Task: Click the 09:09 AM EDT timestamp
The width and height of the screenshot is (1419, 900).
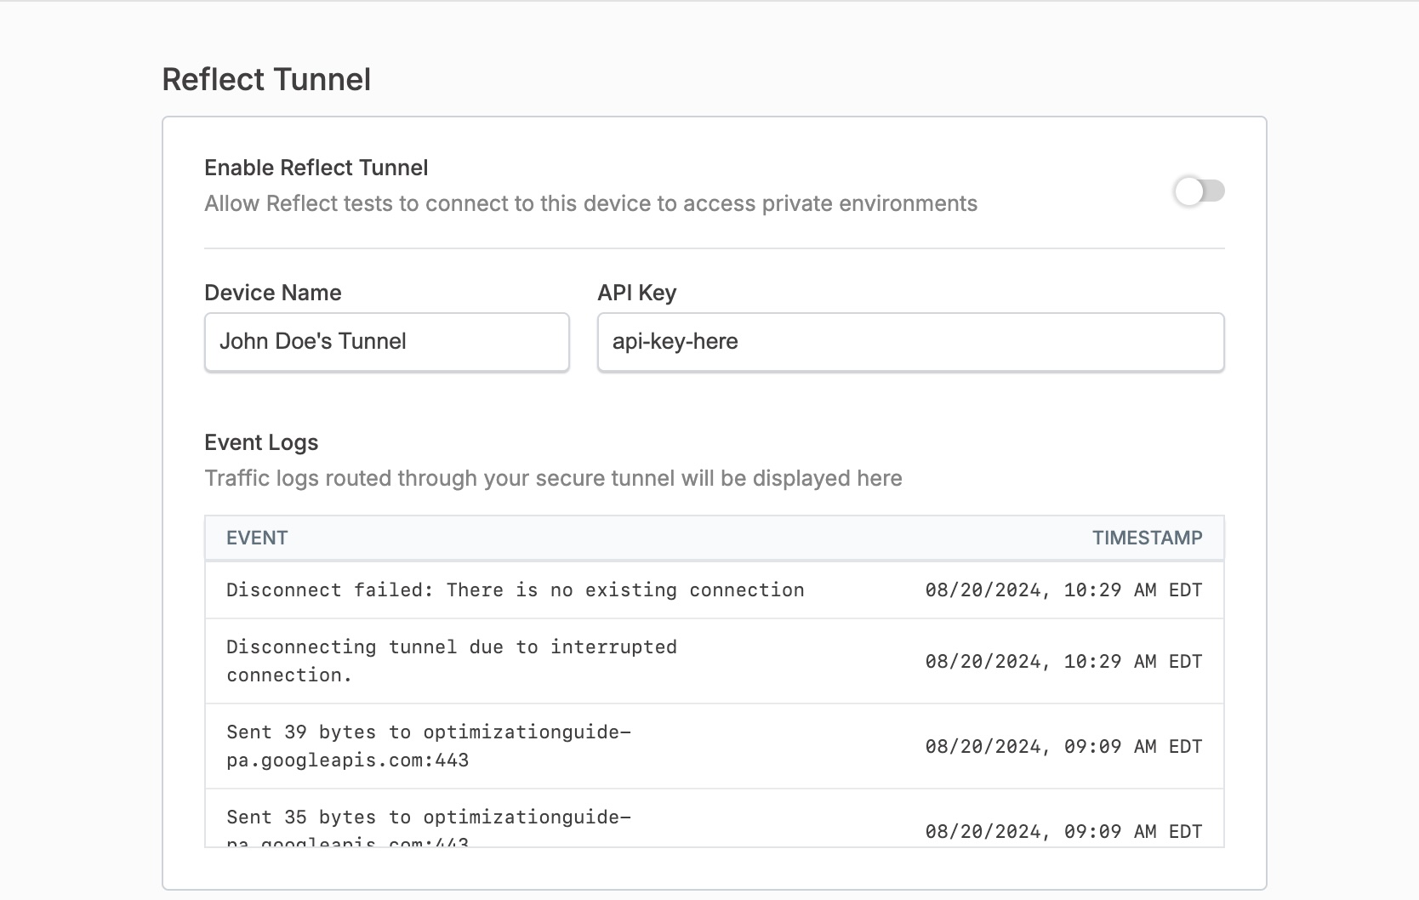Action: coord(1063,746)
